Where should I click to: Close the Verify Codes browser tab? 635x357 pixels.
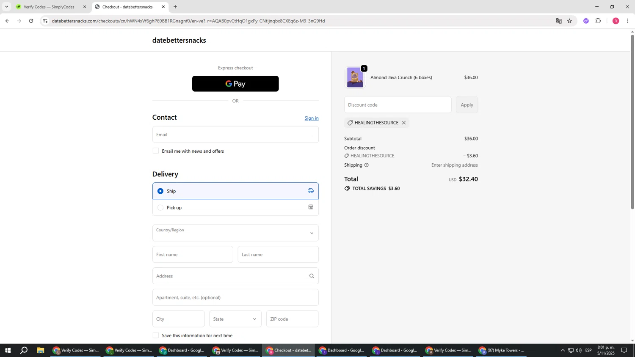[x=84, y=7]
